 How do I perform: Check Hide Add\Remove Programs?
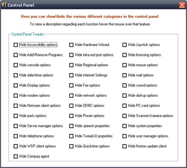pos(16,55)
